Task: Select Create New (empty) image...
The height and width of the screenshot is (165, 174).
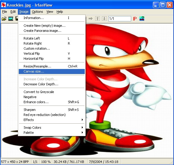Action: coord(52,26)
